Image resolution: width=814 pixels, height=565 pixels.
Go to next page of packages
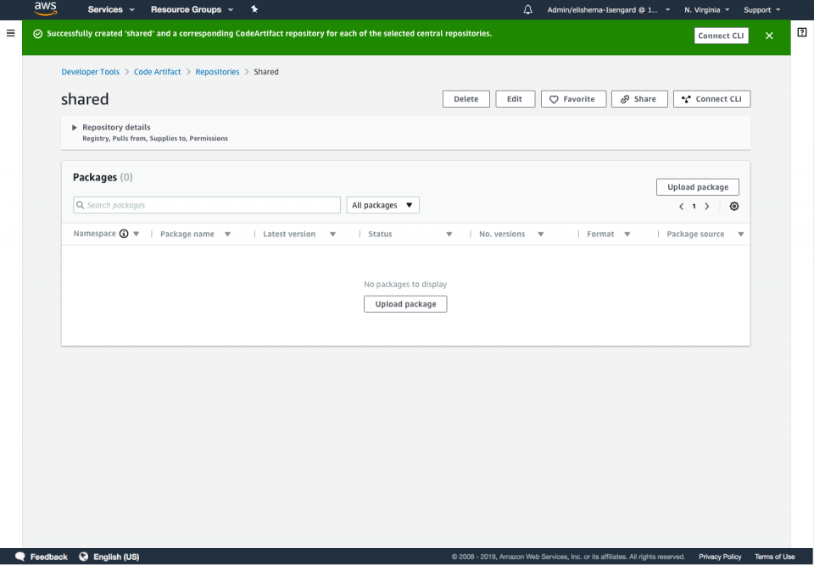click(x=706, y=207)
